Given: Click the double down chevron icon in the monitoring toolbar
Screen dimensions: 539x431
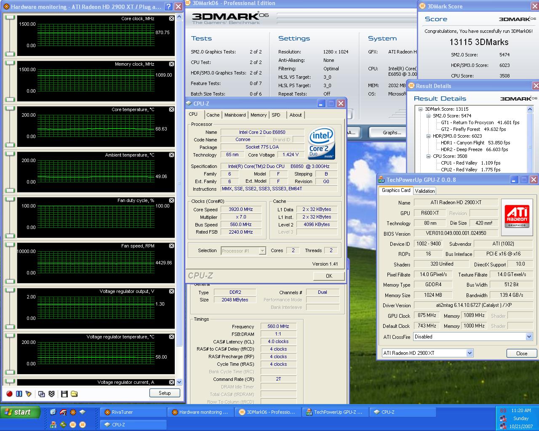Looking at the screenshot, I should (x=51, y=394).
